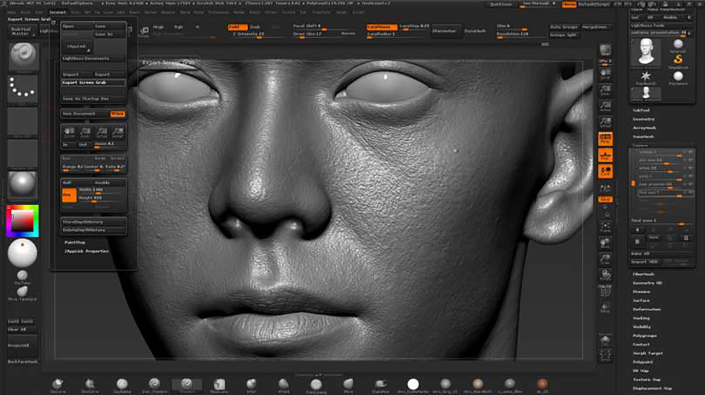Click the DynaMesh button
This screenshot has width=705, height=395.
(475, 31)
